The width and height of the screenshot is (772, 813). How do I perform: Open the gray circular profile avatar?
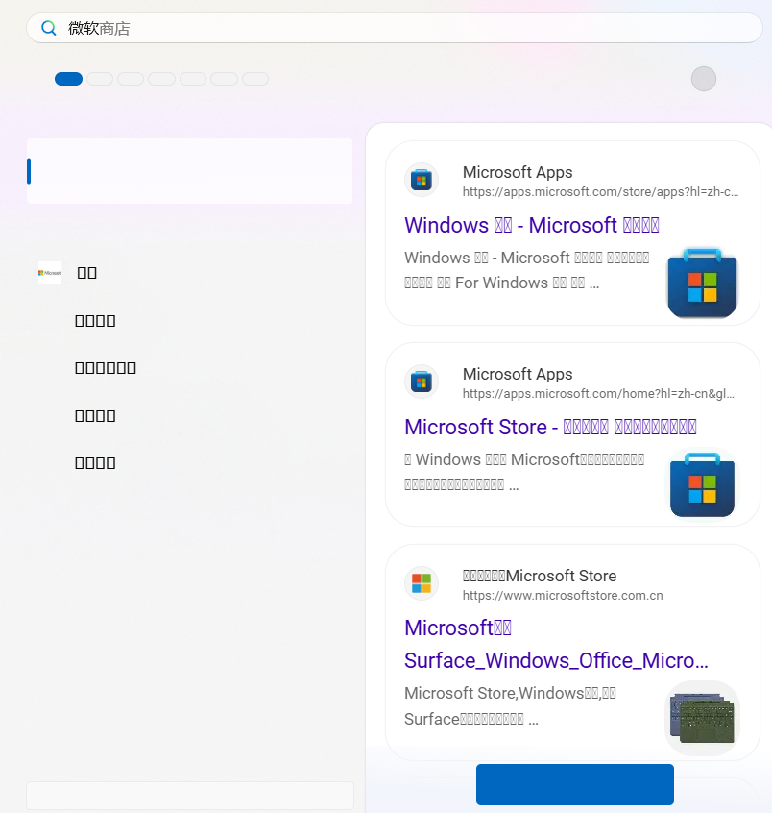[x=704, y=79]
